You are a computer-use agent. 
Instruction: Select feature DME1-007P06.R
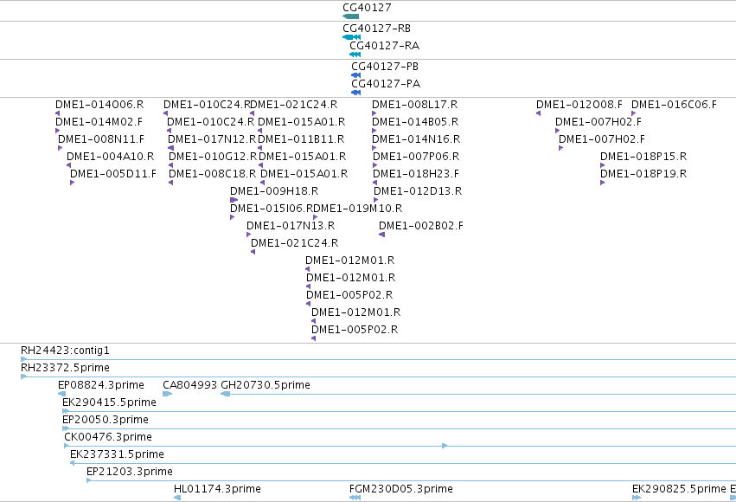[416, 157]
